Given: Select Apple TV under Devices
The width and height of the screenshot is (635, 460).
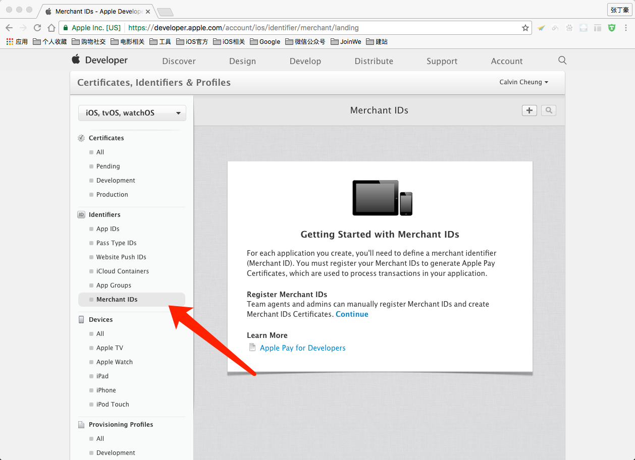Looking at the screenshot, I should 110,348.
